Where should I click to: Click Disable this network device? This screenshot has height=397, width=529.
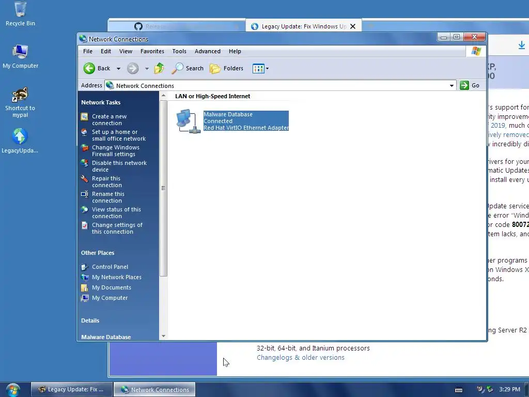pos(119,166)
